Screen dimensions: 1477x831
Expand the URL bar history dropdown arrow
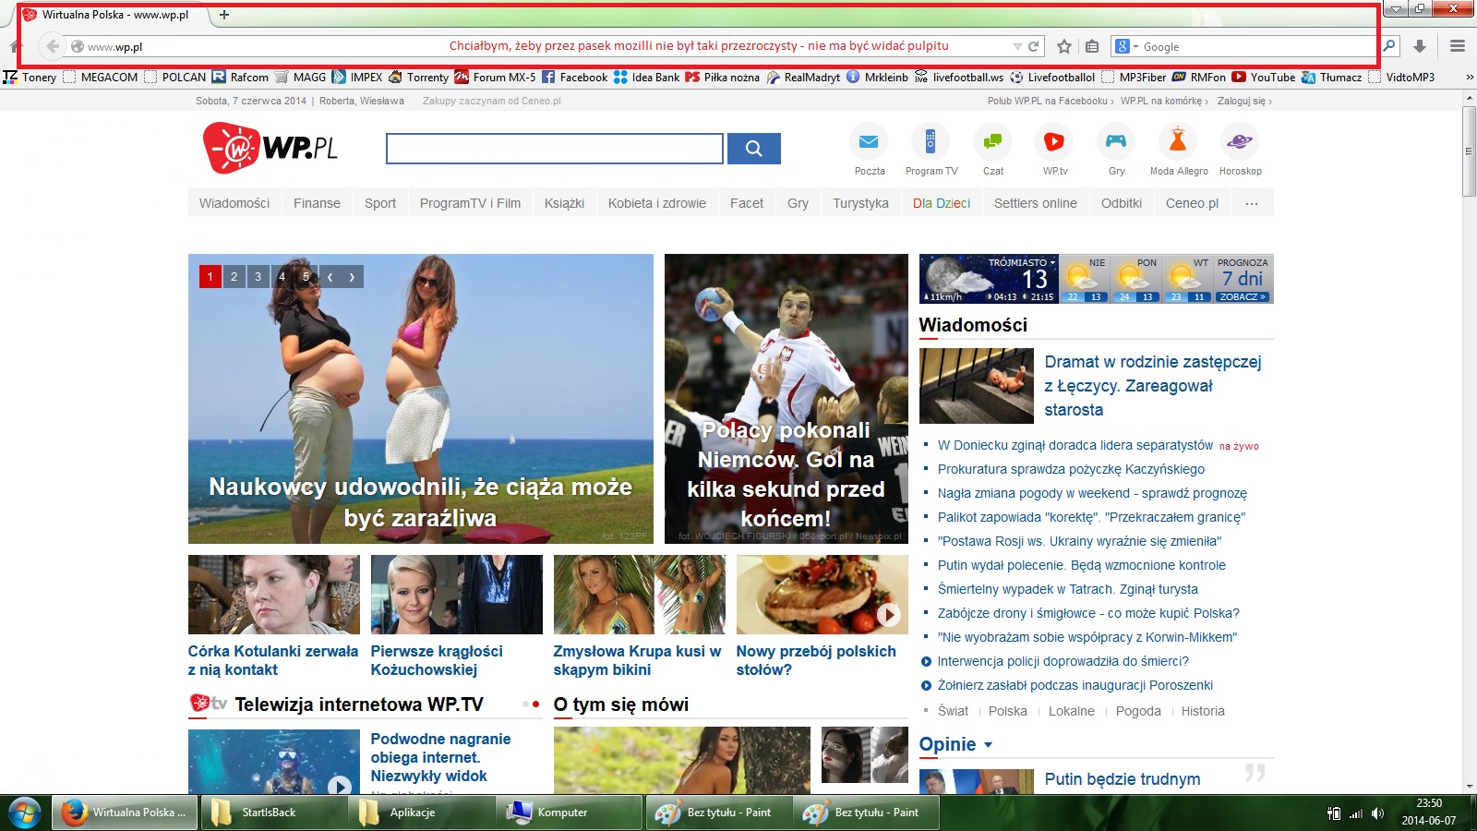pyautogui.click(x=1017, y=46)
